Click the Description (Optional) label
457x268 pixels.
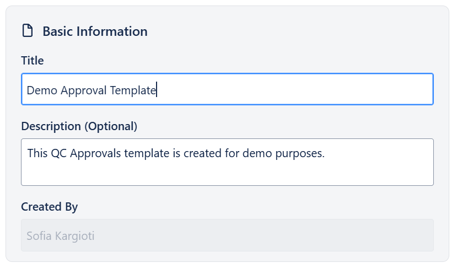point(79,126)
